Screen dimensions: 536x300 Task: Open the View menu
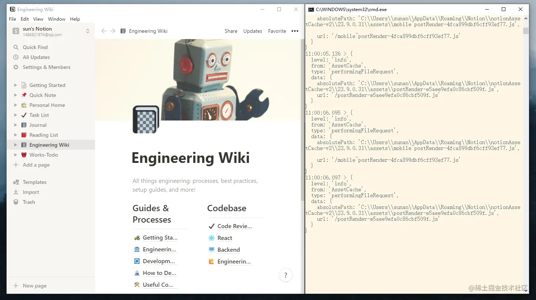[38, 19]
